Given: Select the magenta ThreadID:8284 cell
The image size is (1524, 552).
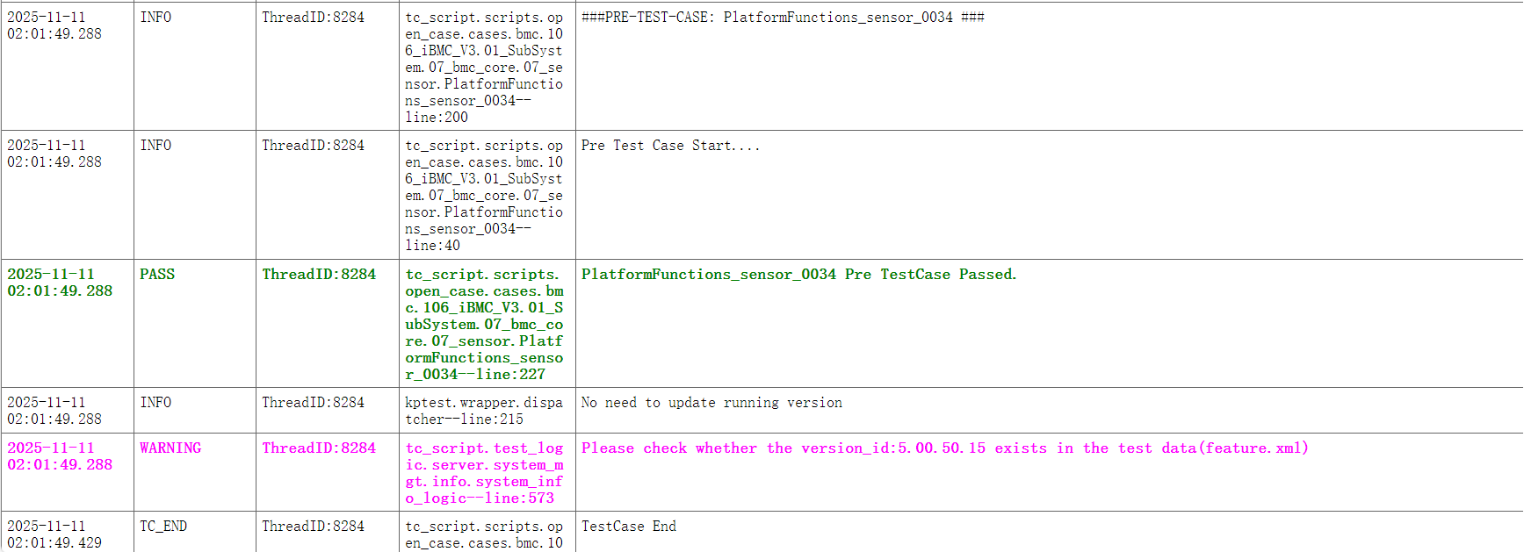Looking at the screenshot, I should [x=319, y=448].
